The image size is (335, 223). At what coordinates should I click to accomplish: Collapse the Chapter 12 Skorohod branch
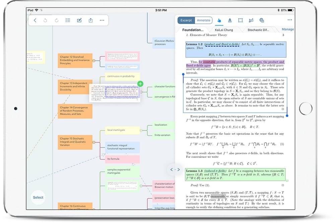[x=94, y=61]
